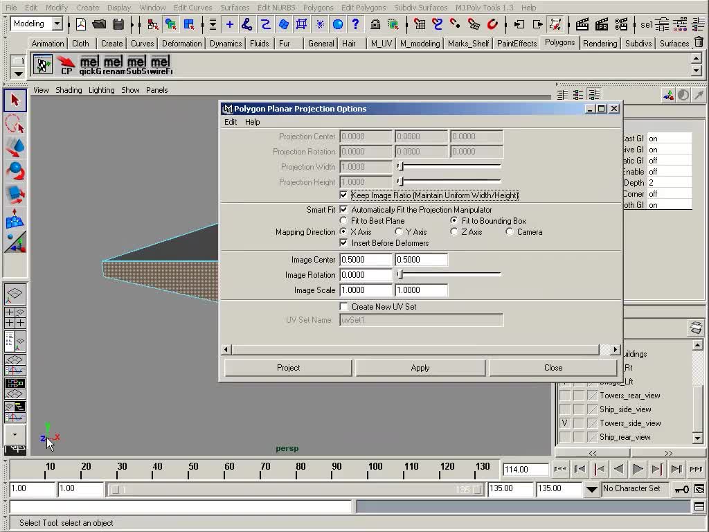Select Fit to Best Plane option
The height and width of the screenshot is (532, 709).
click(343, 221)
